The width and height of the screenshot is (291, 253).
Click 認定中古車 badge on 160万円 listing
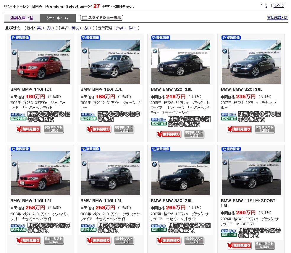pos(18,118)
